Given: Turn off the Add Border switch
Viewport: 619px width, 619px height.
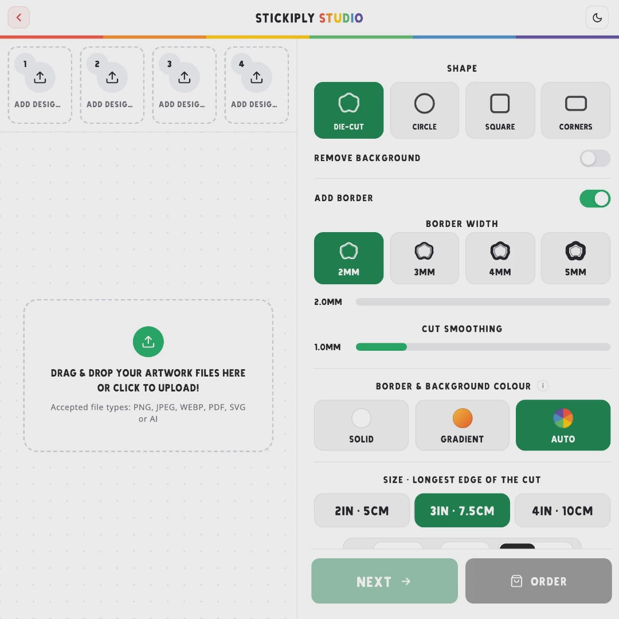Looking at the screenshot, I should tap(595, 198).
